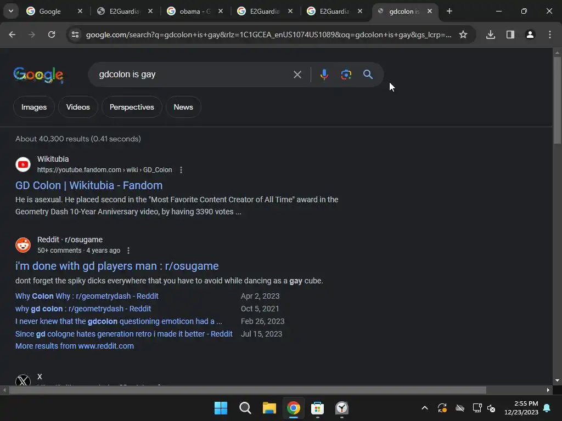
Task: Bookmark this page with the star icon
Action: (x=463, y=35)
